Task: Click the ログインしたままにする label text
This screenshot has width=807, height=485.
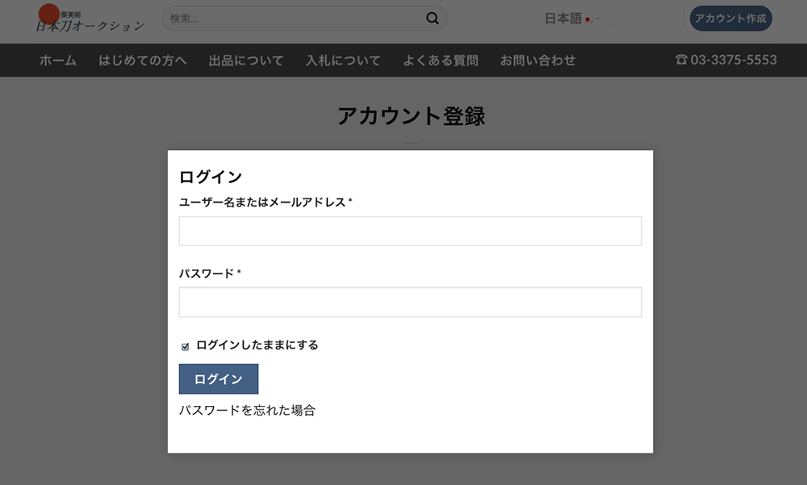Action: point(257,345)
